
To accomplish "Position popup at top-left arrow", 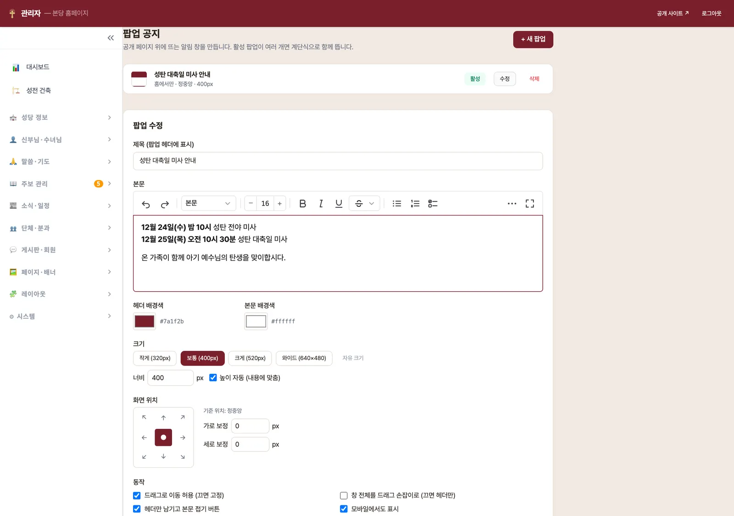I will pos(144,417).
